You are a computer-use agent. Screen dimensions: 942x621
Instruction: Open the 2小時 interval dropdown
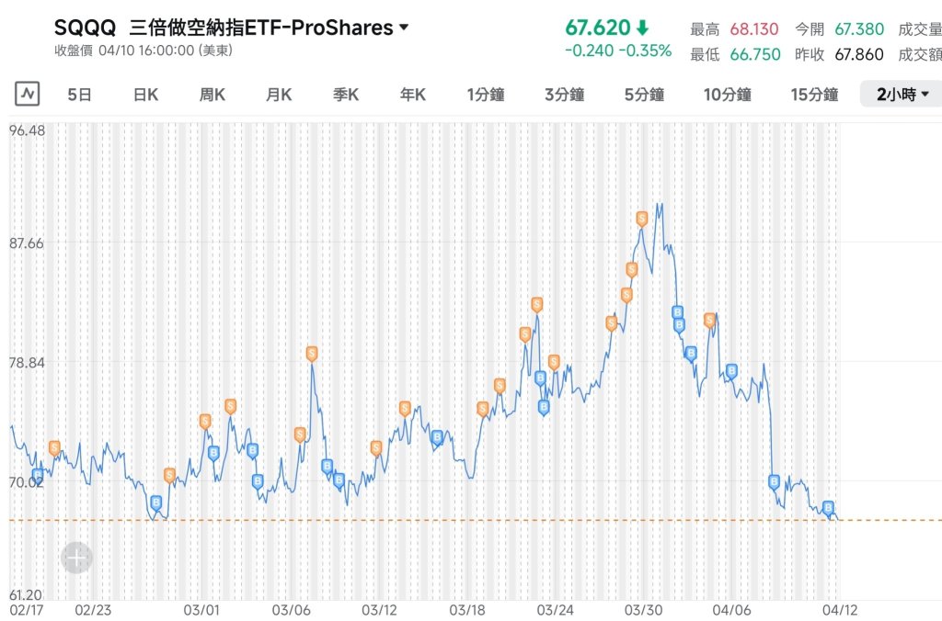(x=902, y=95)
